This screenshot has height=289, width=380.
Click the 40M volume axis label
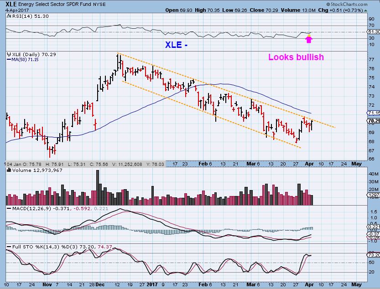(374, 174)
